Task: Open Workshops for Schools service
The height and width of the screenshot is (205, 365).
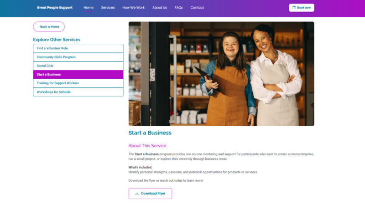Action: (x=78, y=92)
